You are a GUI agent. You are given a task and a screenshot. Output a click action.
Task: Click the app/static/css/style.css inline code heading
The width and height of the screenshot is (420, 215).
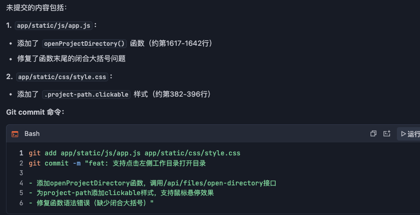(x=62, y=77)
